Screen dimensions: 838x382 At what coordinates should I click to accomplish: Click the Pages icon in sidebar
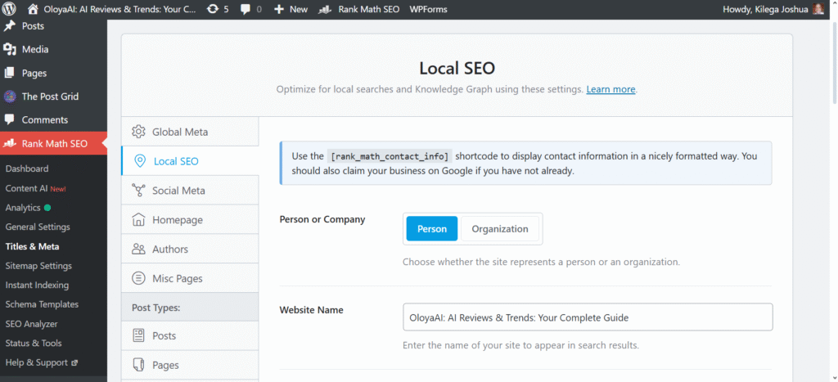coord(10,73)
